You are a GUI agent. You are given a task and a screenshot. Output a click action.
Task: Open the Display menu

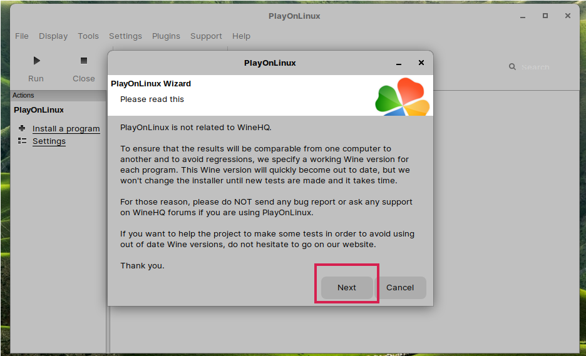[x=53, y=36]
